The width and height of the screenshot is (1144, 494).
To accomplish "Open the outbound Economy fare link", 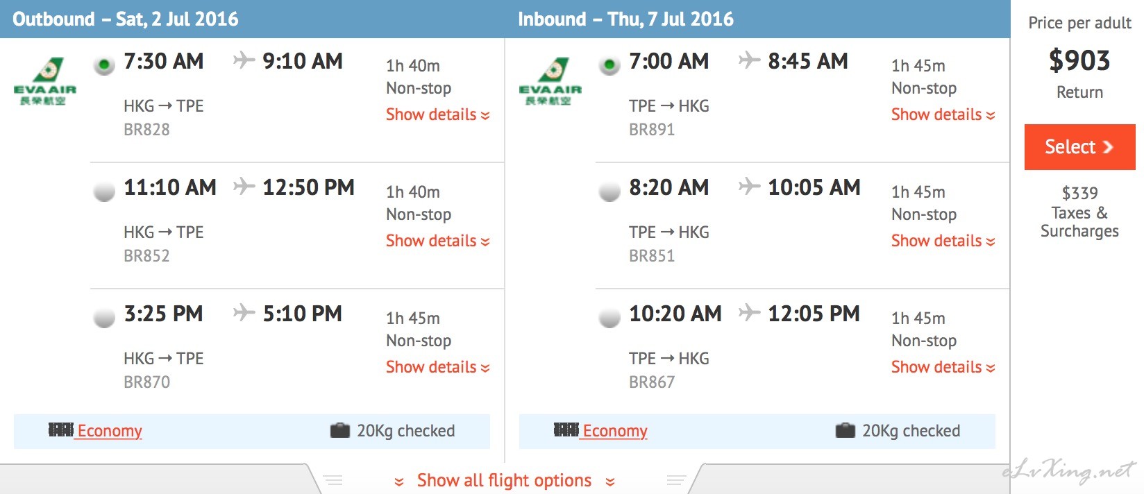I will 110,431.
